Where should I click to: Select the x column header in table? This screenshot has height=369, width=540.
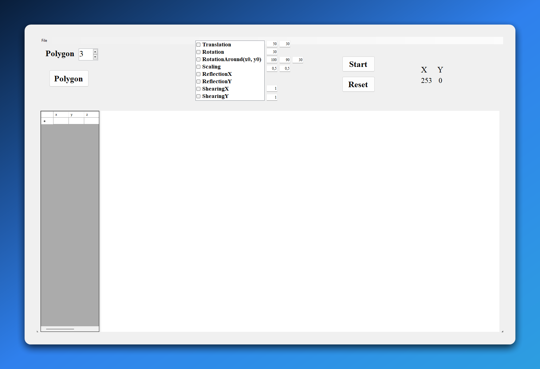tap(61, 115)
